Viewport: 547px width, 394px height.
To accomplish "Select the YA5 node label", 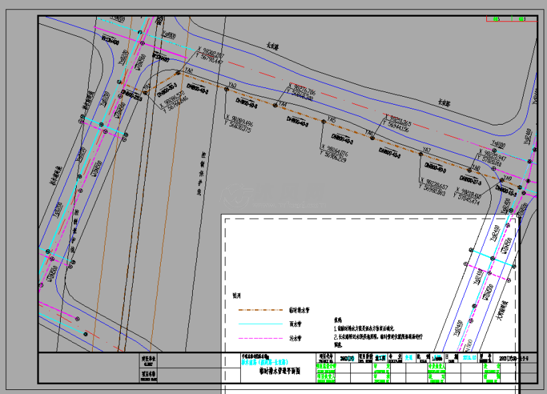I will coord(332,119).
